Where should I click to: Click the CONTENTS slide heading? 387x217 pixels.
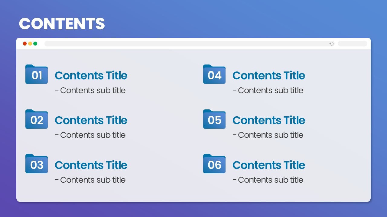click(x=62, y=24)
